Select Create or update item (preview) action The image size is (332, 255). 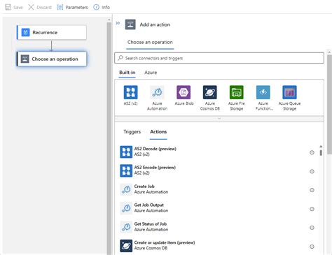[216, 246]
